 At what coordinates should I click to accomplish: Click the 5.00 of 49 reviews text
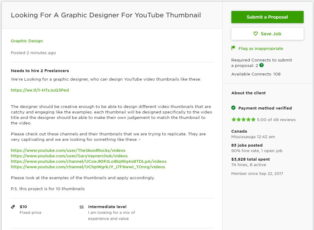click(276, 120)
